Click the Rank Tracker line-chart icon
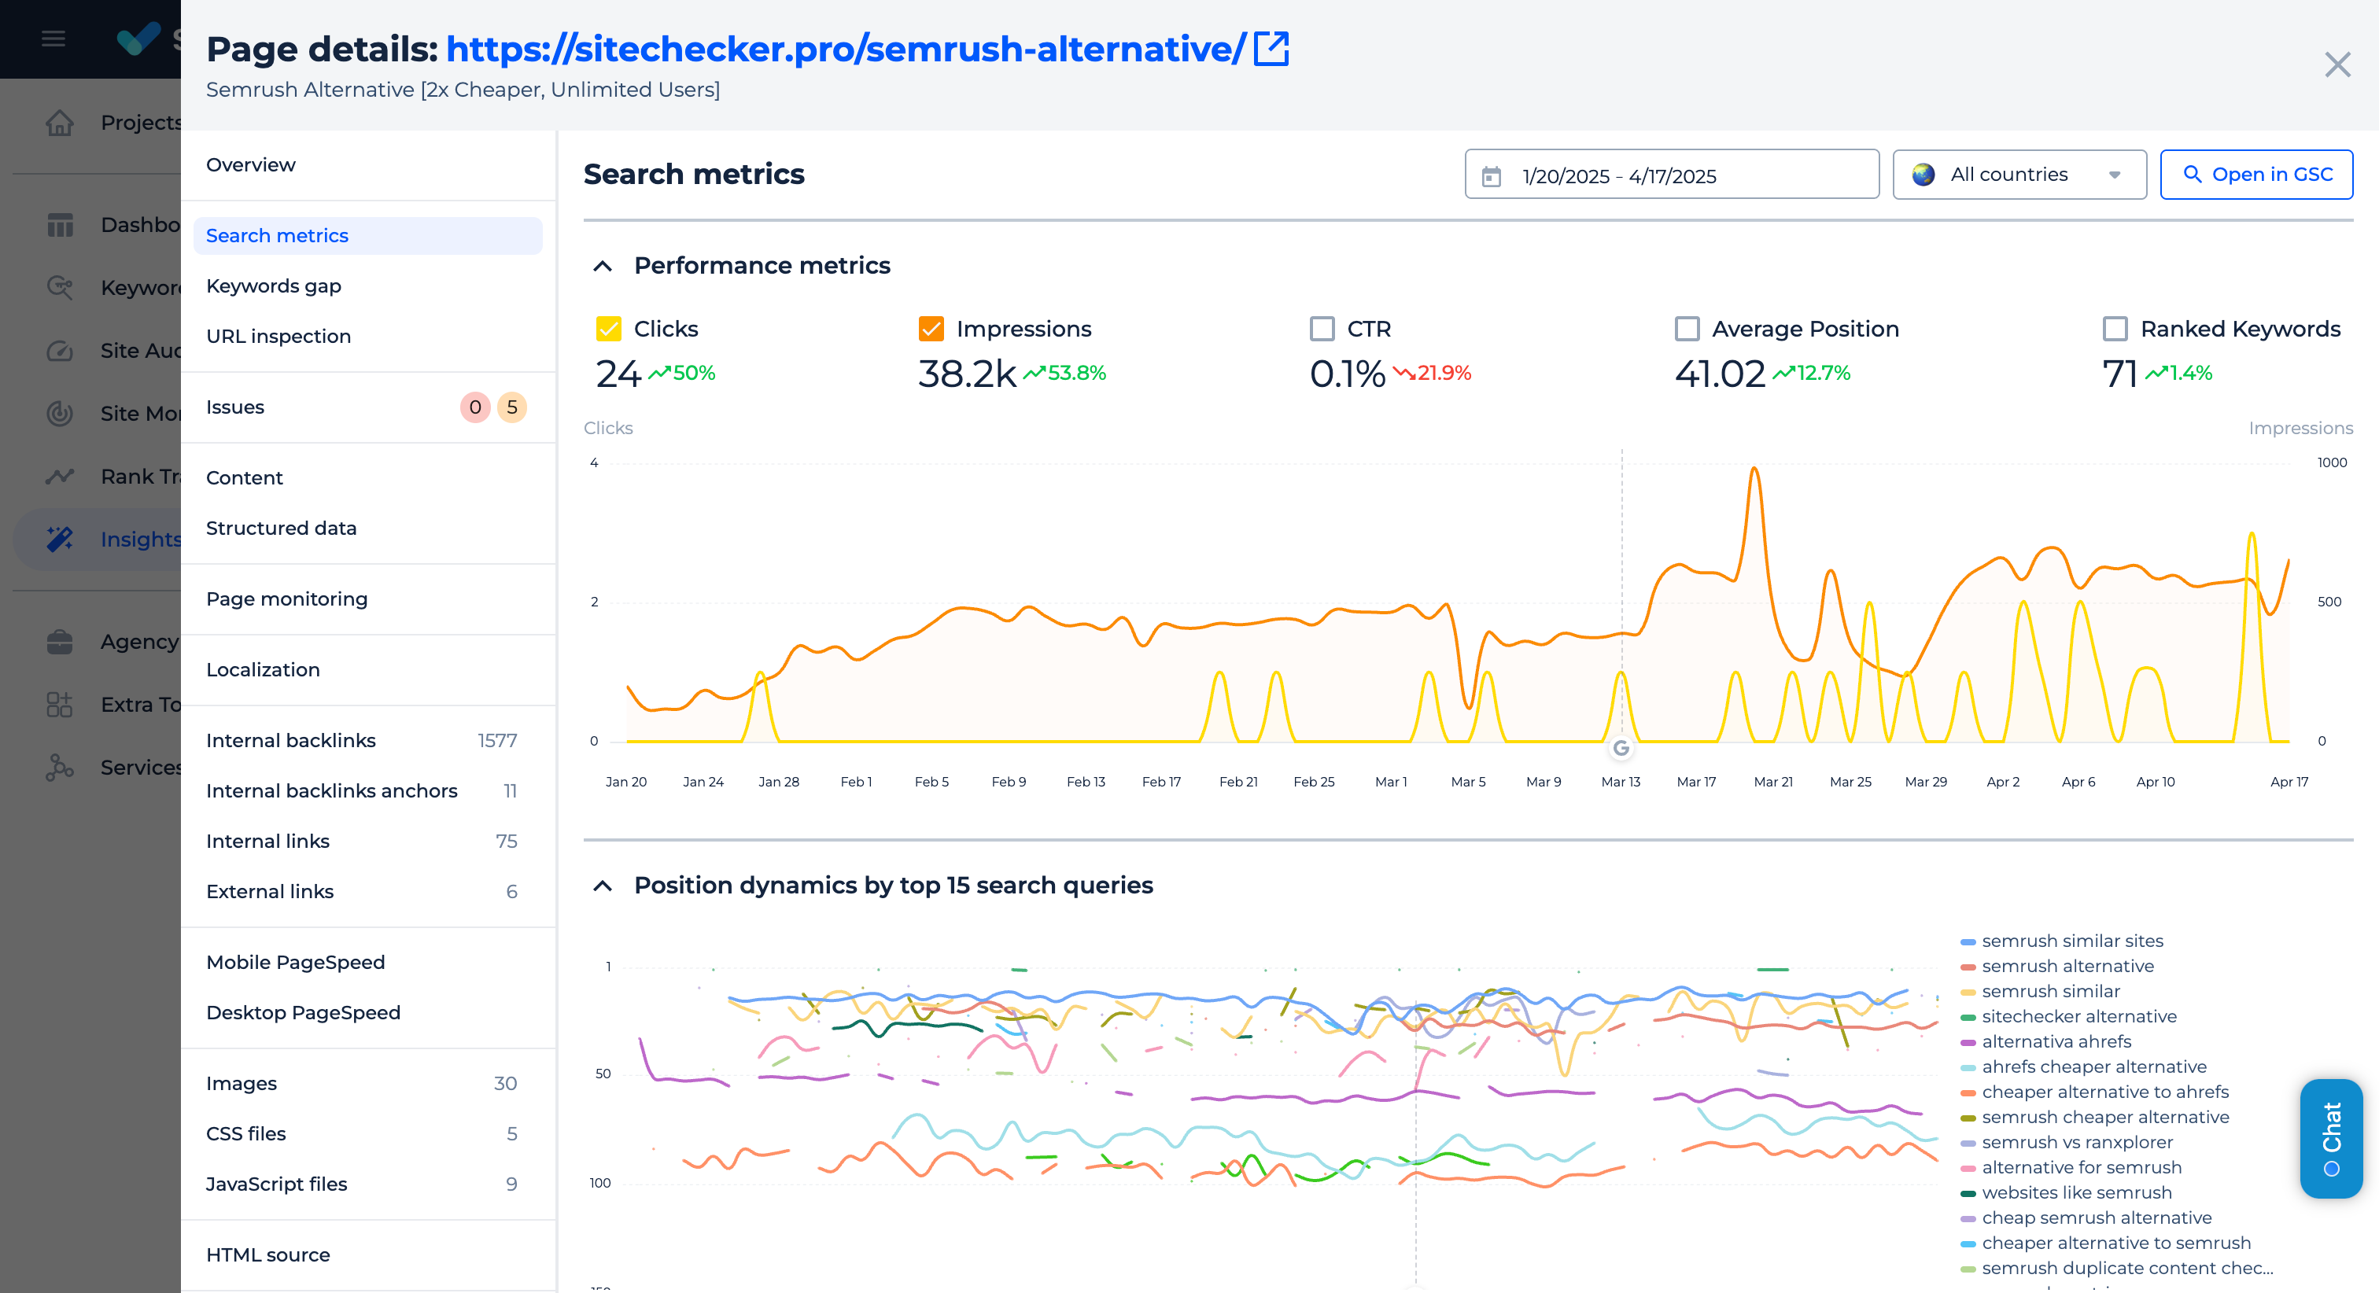The height and width of the screenshot is (1293, 2379). [x=60, y=476]
